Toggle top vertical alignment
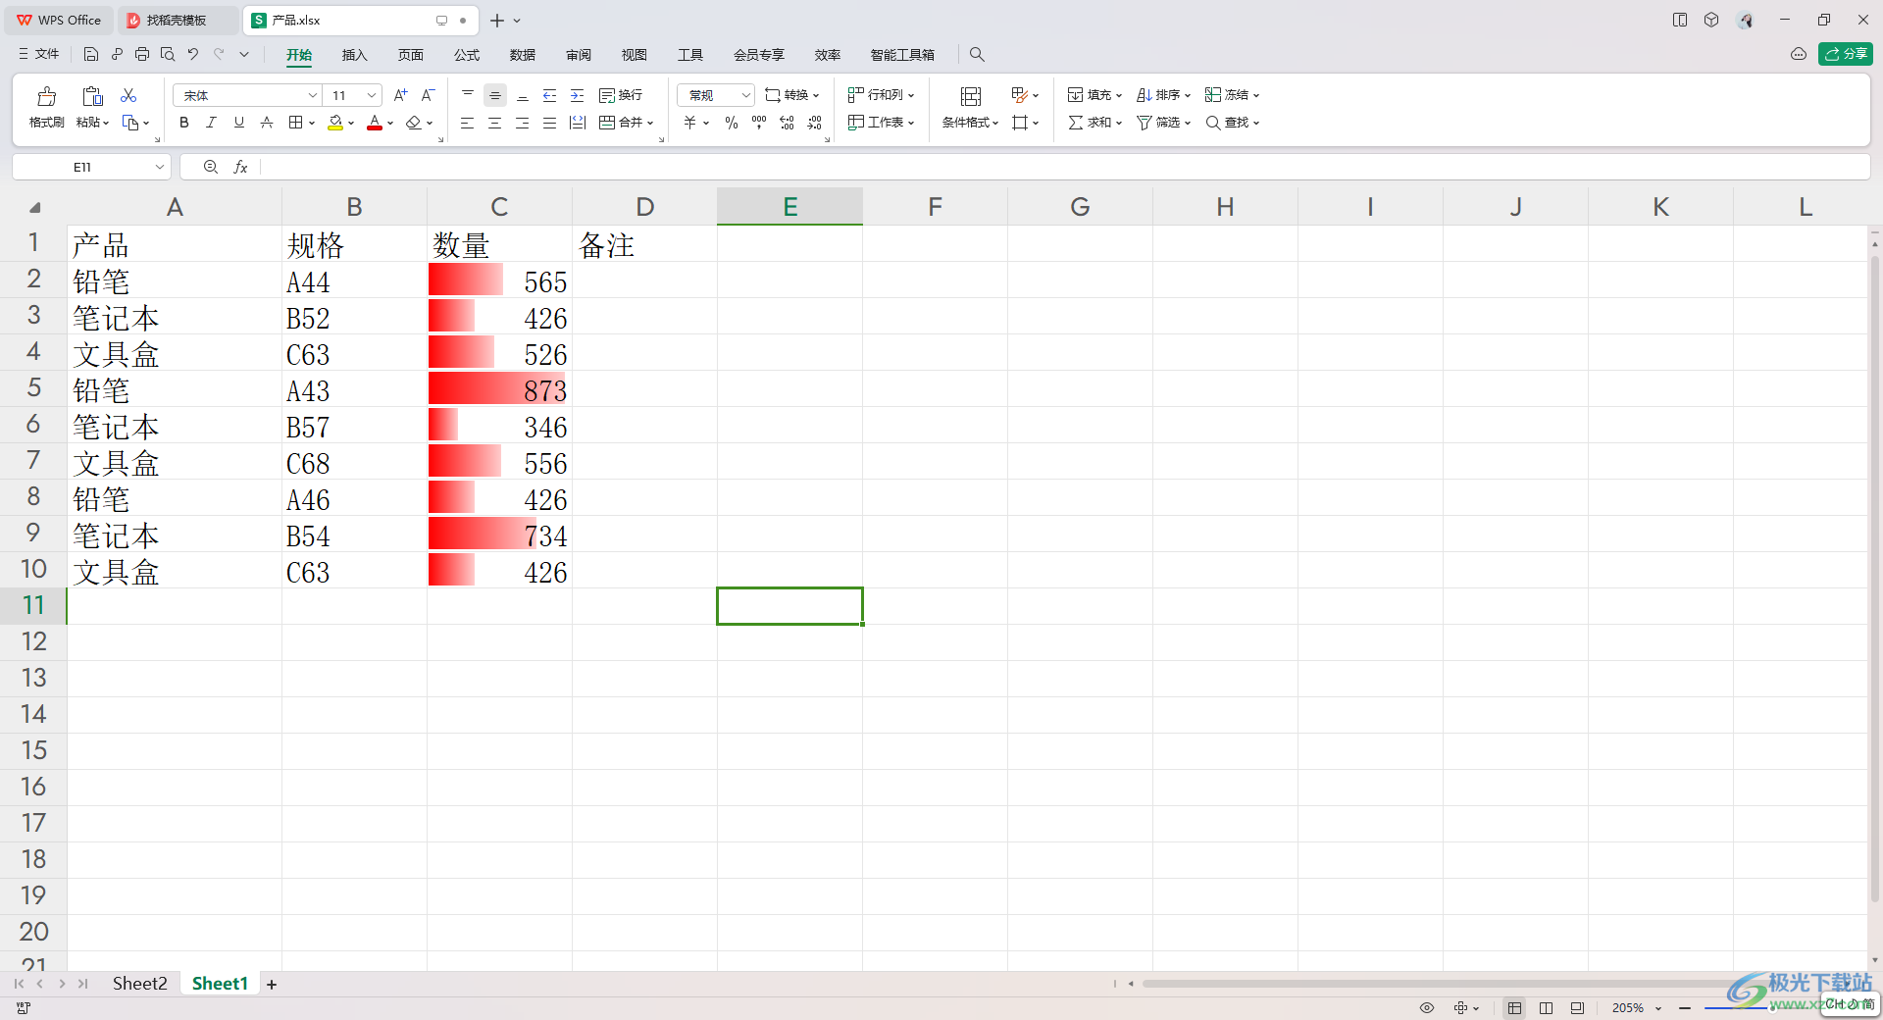Screen dimensions: 1883x1020 468,95
